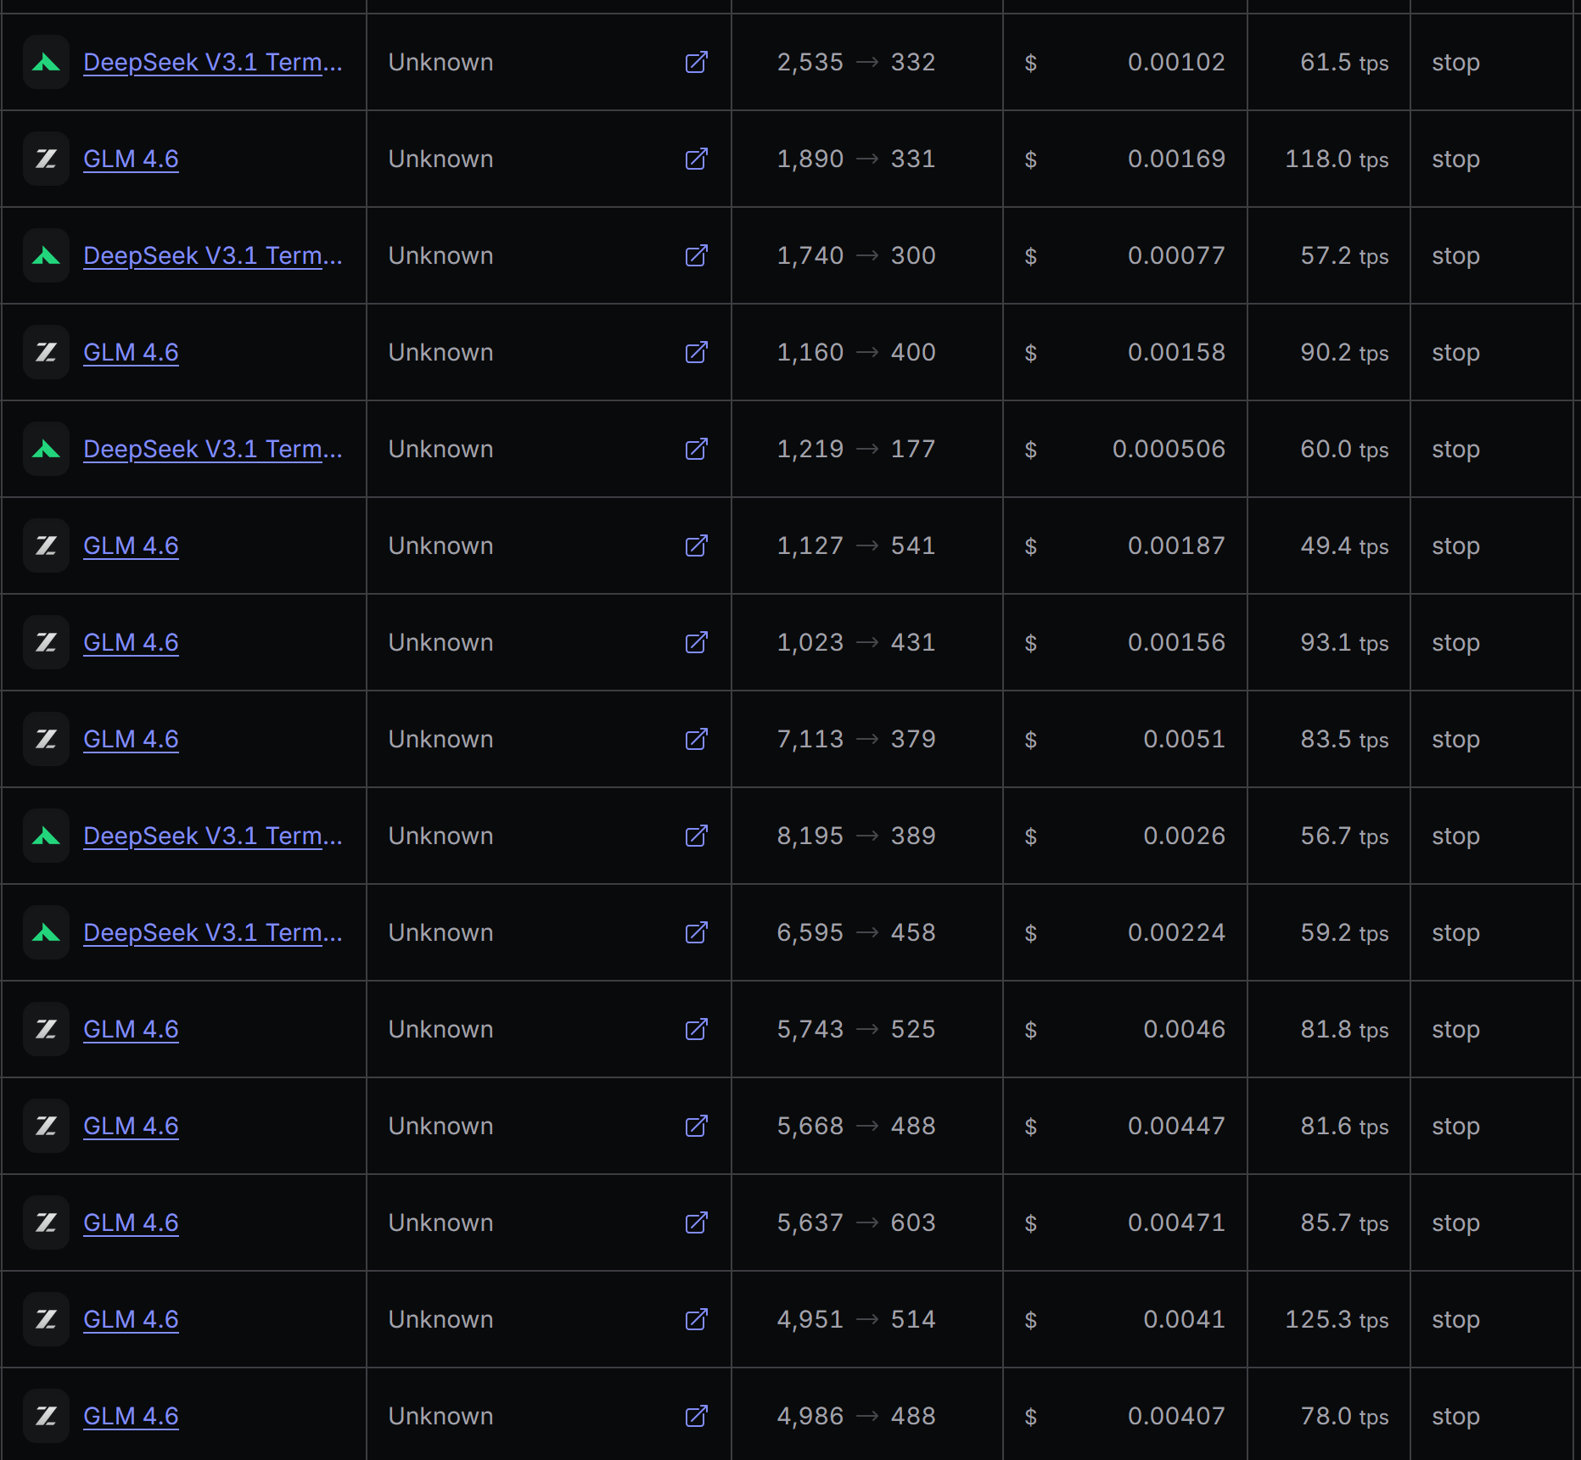Open external link icon in the 1,219 → 177 row
The image size is (1581, 1460).
pyautogui.click(x=696, y=450)
